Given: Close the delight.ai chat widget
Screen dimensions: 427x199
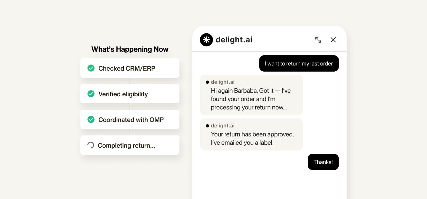Looking at the screenshot, I should click(x=333, y=40).
